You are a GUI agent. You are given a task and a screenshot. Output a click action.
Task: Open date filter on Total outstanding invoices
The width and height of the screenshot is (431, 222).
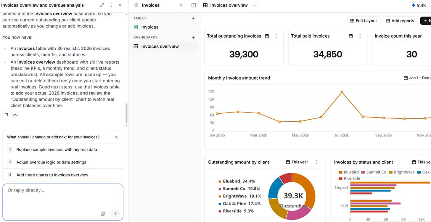pyautogui.click(x=267, y=36)
